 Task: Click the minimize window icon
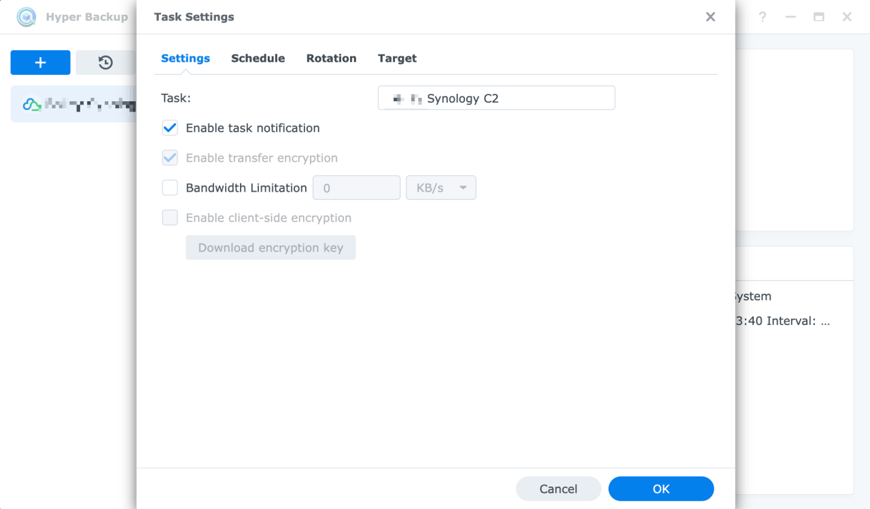point(790,17)
